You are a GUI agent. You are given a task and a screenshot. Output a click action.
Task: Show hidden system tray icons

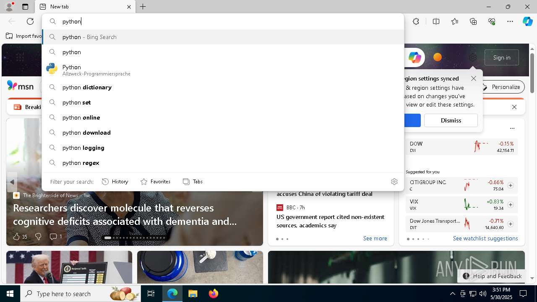coord(452,294)
